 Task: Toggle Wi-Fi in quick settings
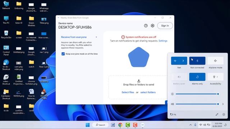175,61
